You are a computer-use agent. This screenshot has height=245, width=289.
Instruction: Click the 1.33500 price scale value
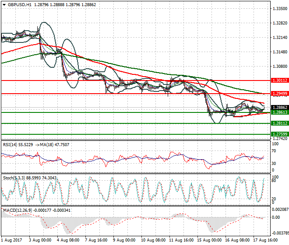click(280, 9)
